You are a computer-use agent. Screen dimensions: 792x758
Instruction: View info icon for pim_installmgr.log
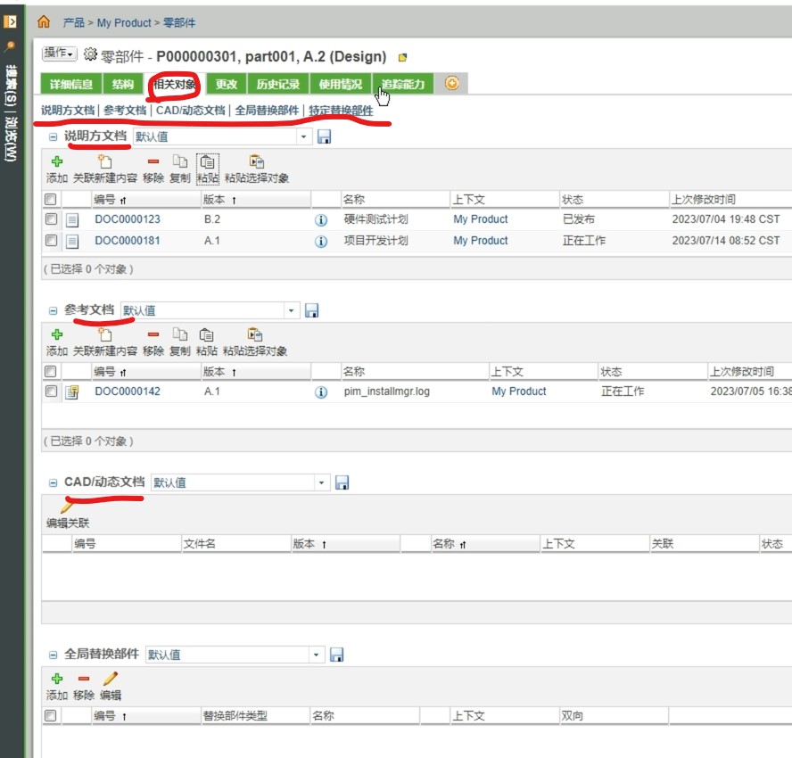[x=321, y=392]
